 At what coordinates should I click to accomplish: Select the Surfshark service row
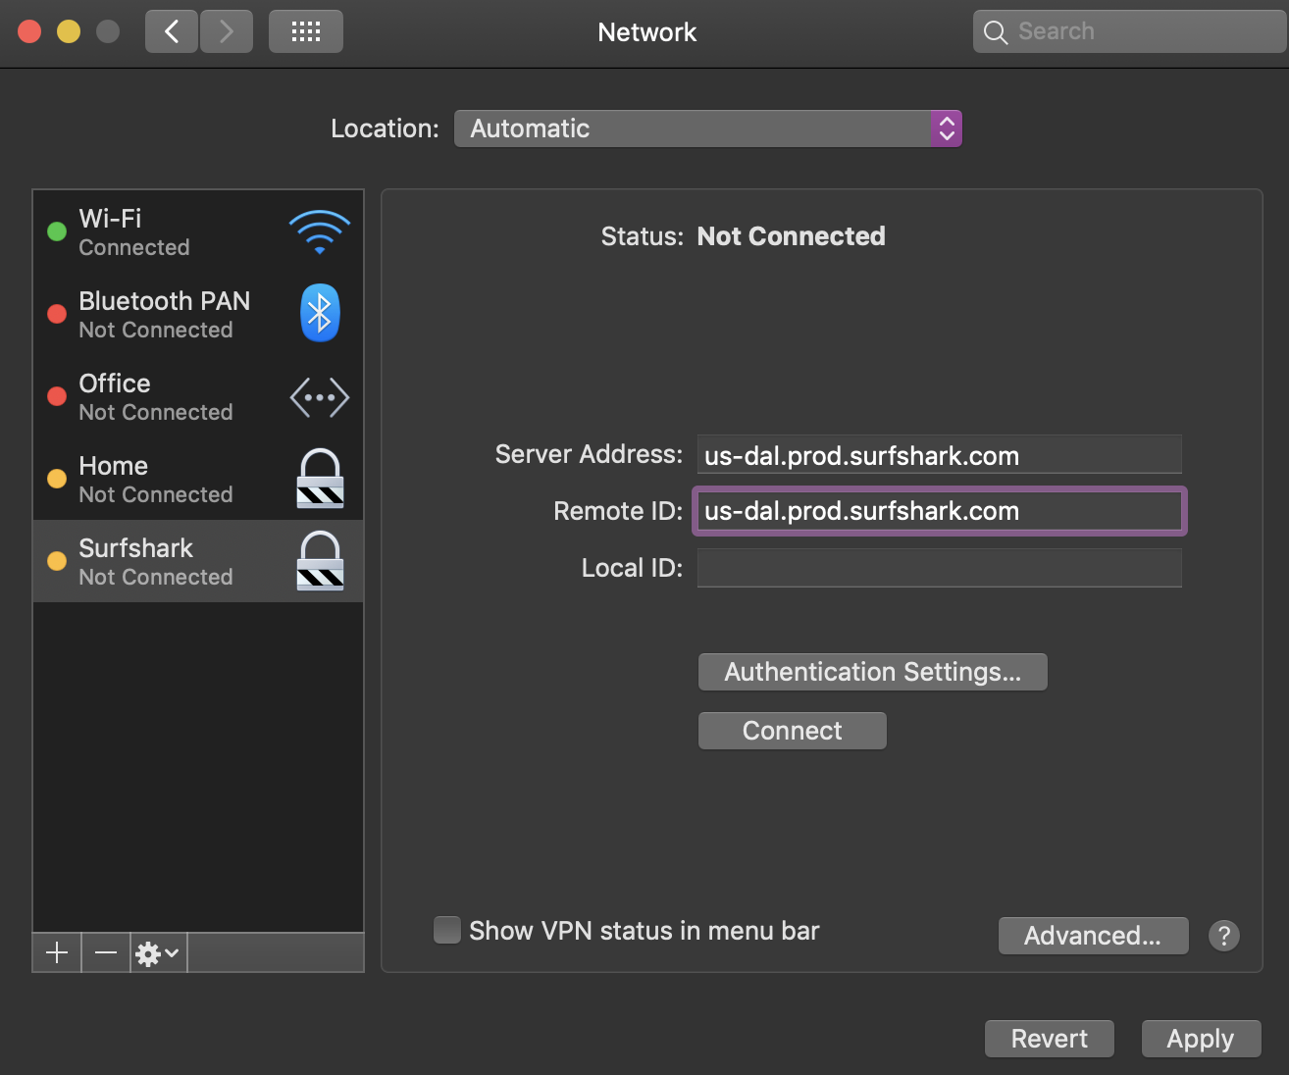[x=198, y=561]
